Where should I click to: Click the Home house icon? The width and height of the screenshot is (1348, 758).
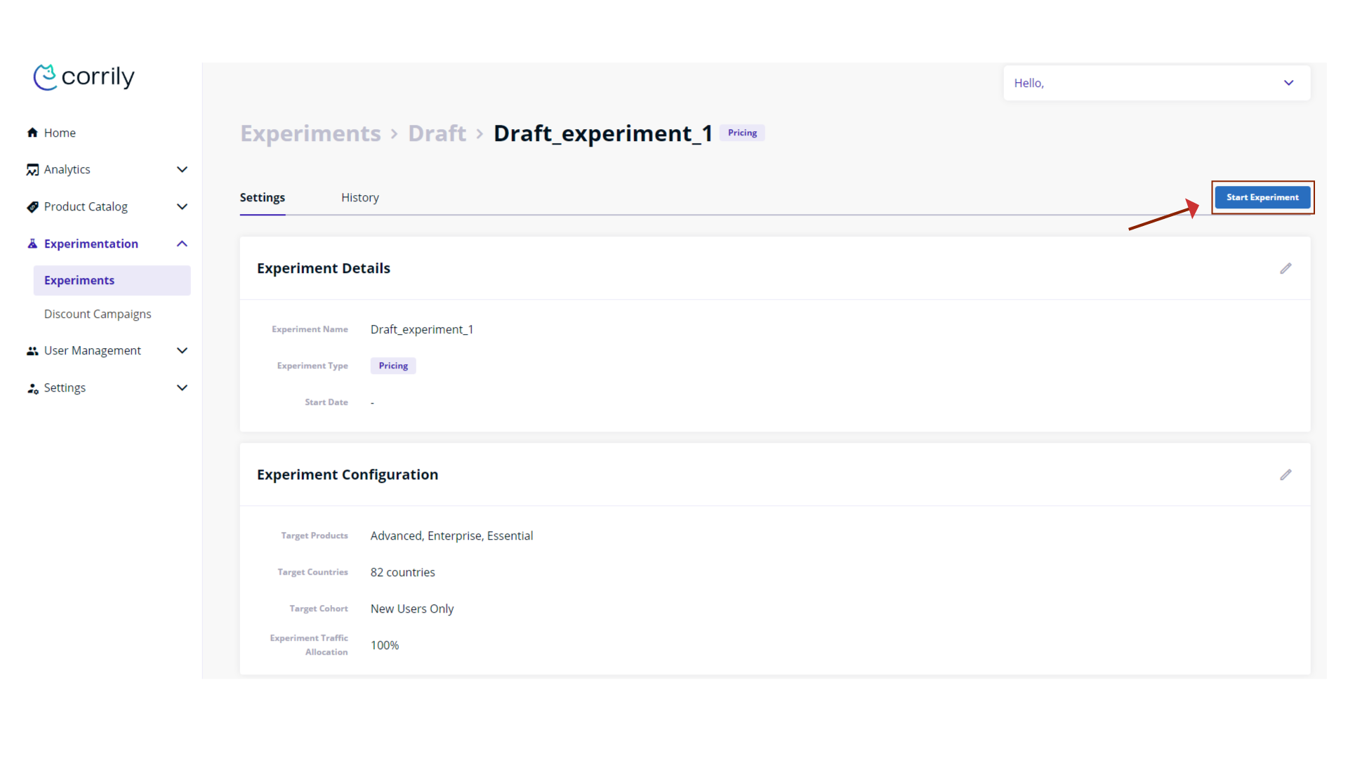pos(32,133)
